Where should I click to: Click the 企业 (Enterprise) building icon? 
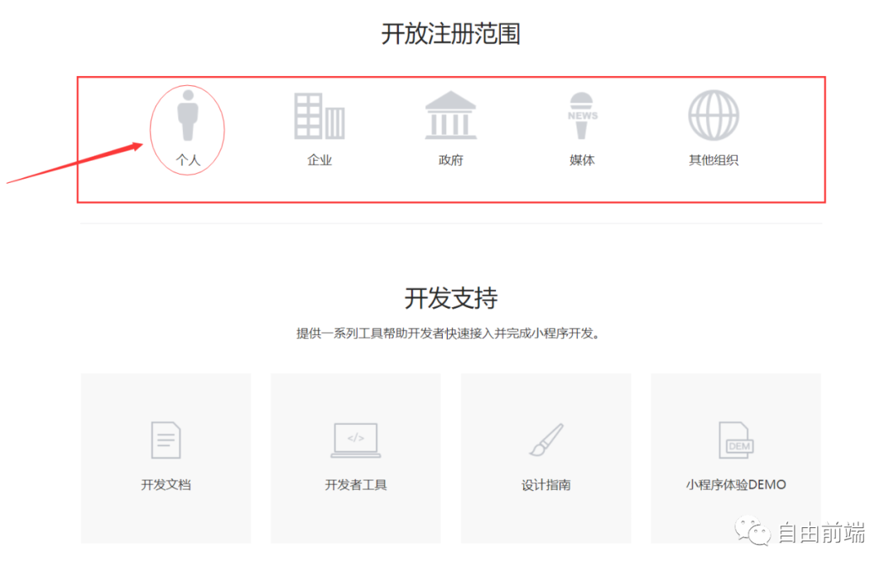coord(319,116)
